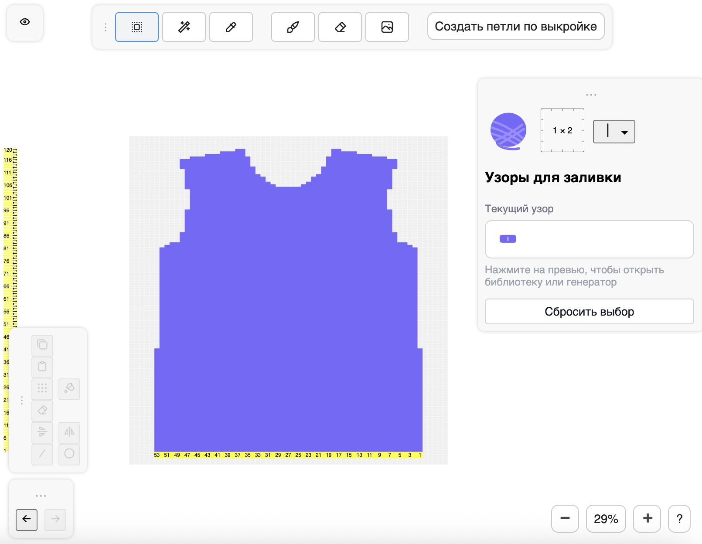Choose the brush tool in toolbar
Image resolution: width=702 pixels, height=544 pixels.
pyautogui.click(x=293, y=27)
